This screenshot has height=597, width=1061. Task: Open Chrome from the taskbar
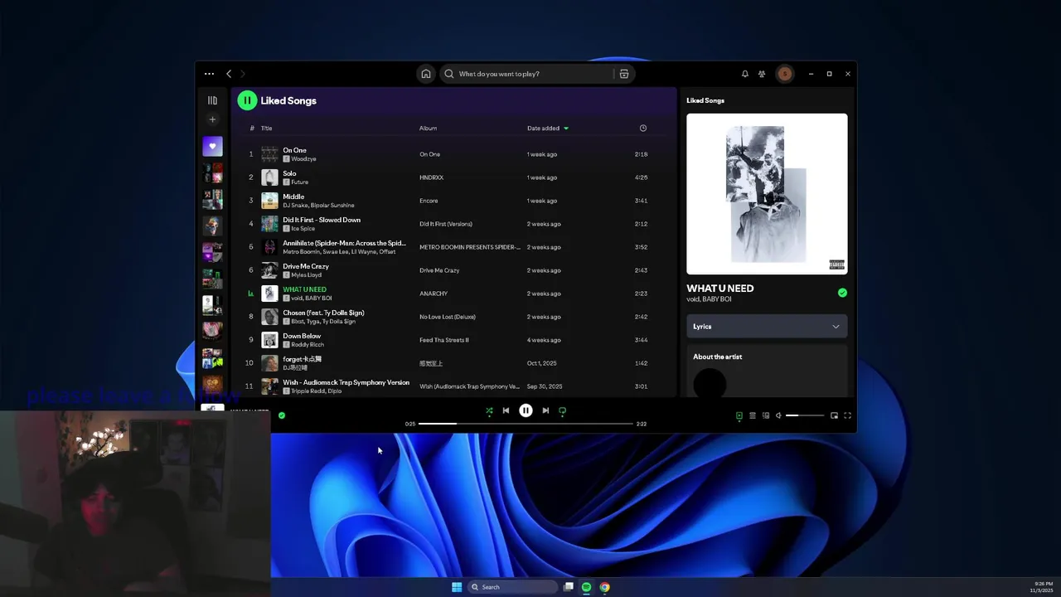[x=605, y=587]
